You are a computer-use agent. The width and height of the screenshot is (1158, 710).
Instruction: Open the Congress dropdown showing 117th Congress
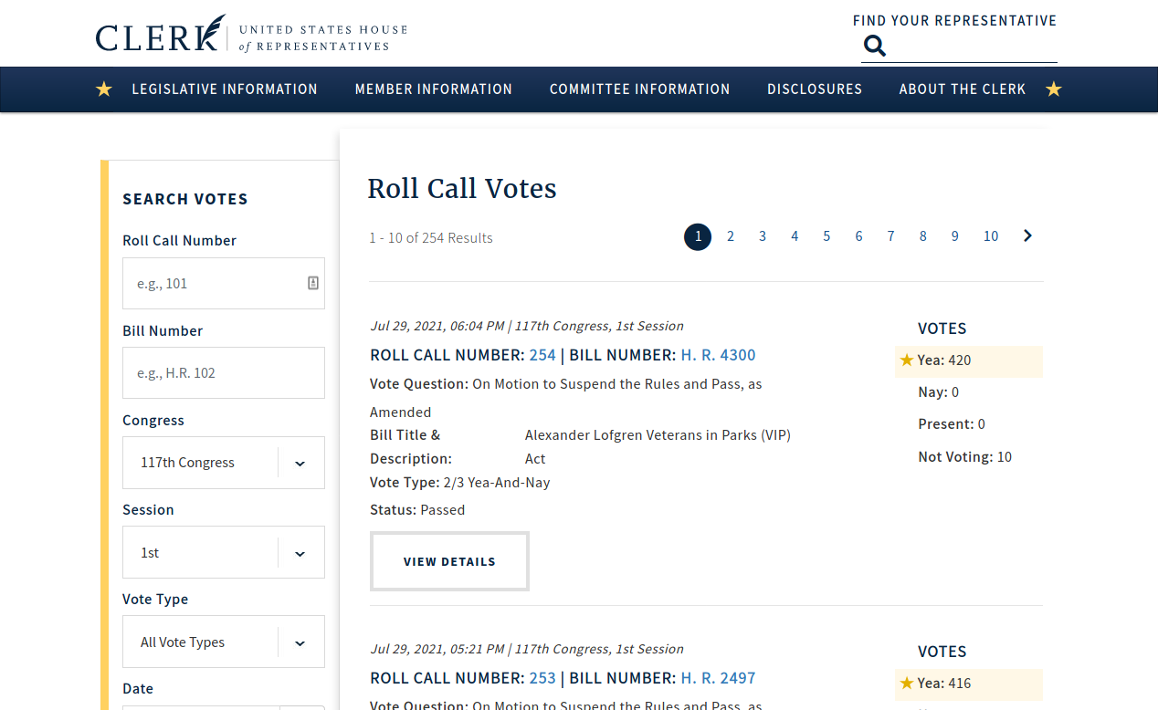pos(224,463)
